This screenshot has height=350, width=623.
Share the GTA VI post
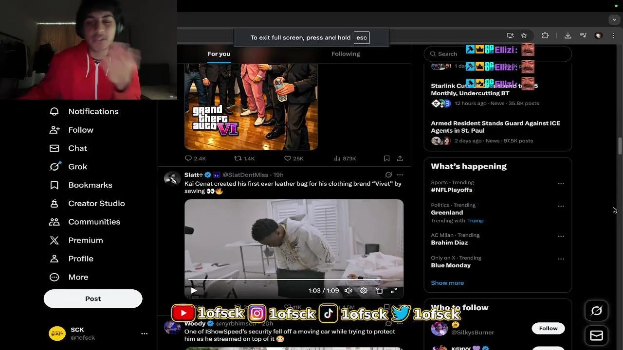point(400,158)
